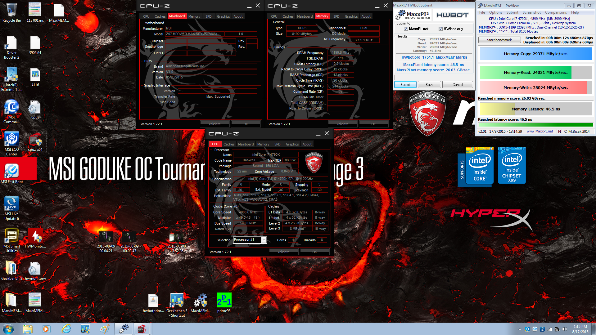The image size is (596, 335).
Task: Open the 3906.64 desktop file
Action: (35, 45)
